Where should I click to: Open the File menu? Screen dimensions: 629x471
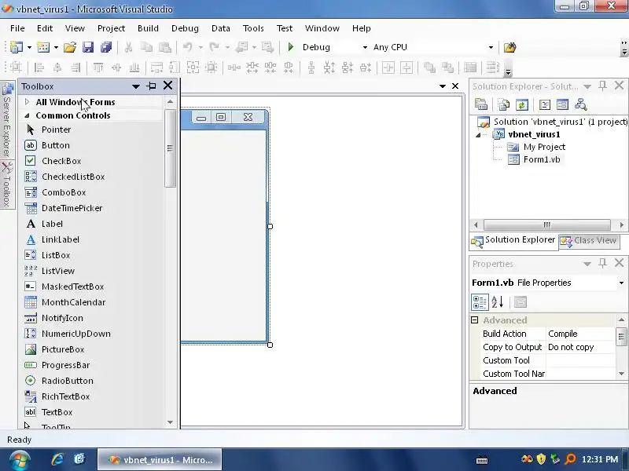(x=17, y=28)
